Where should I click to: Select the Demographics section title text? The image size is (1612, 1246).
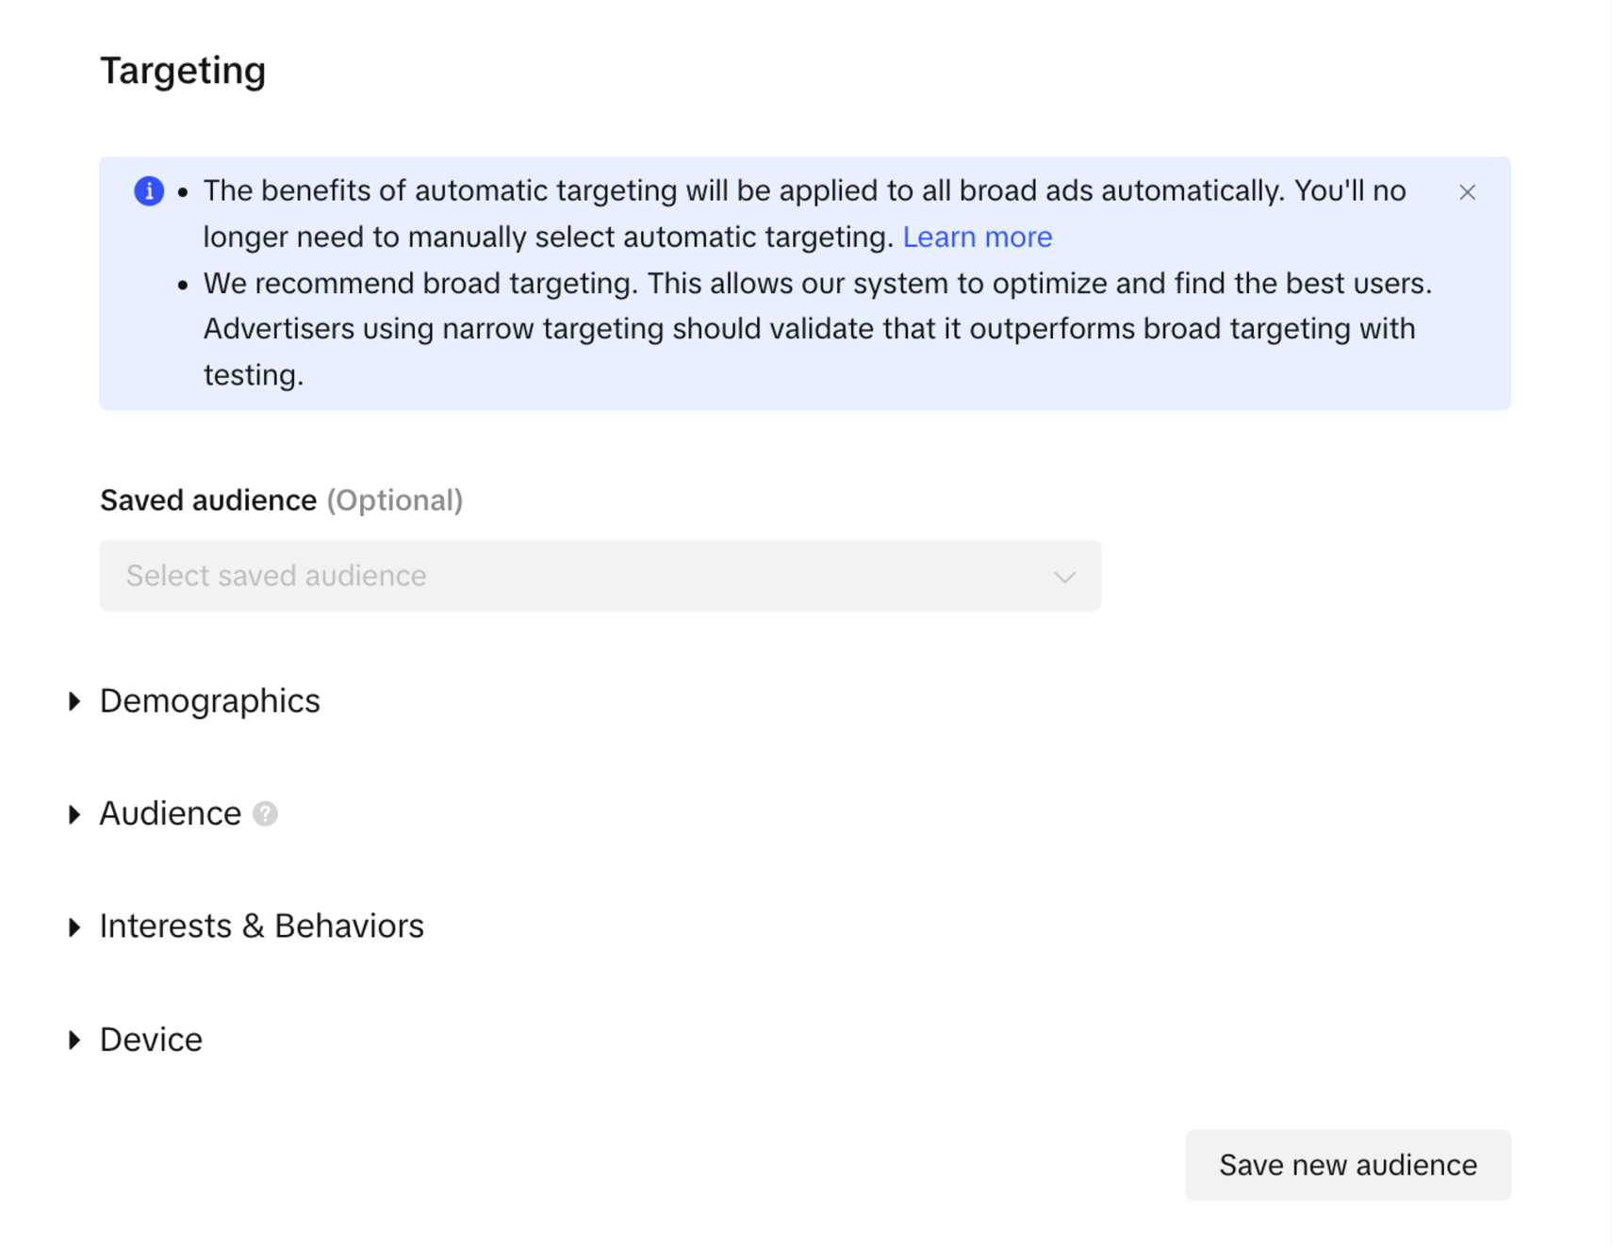pos(209,701)
